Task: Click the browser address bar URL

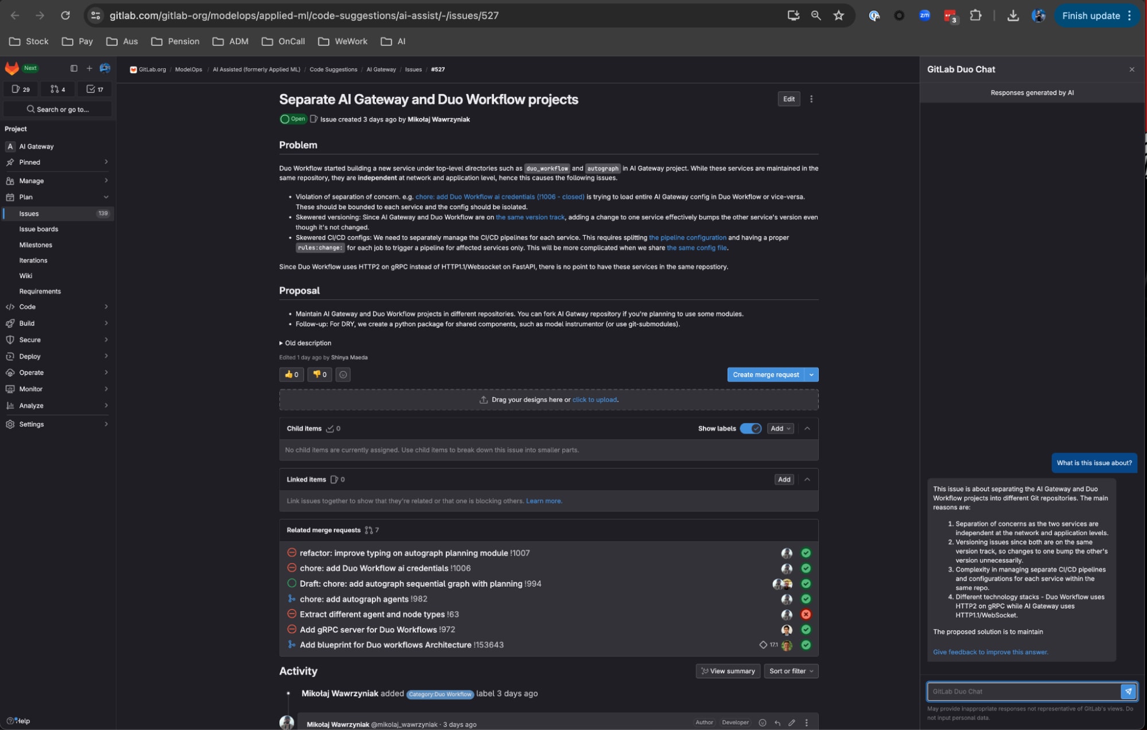Action: coord(304,15)
